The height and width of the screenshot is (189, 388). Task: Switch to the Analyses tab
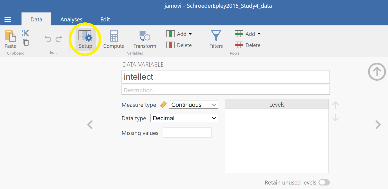point(71,19)
